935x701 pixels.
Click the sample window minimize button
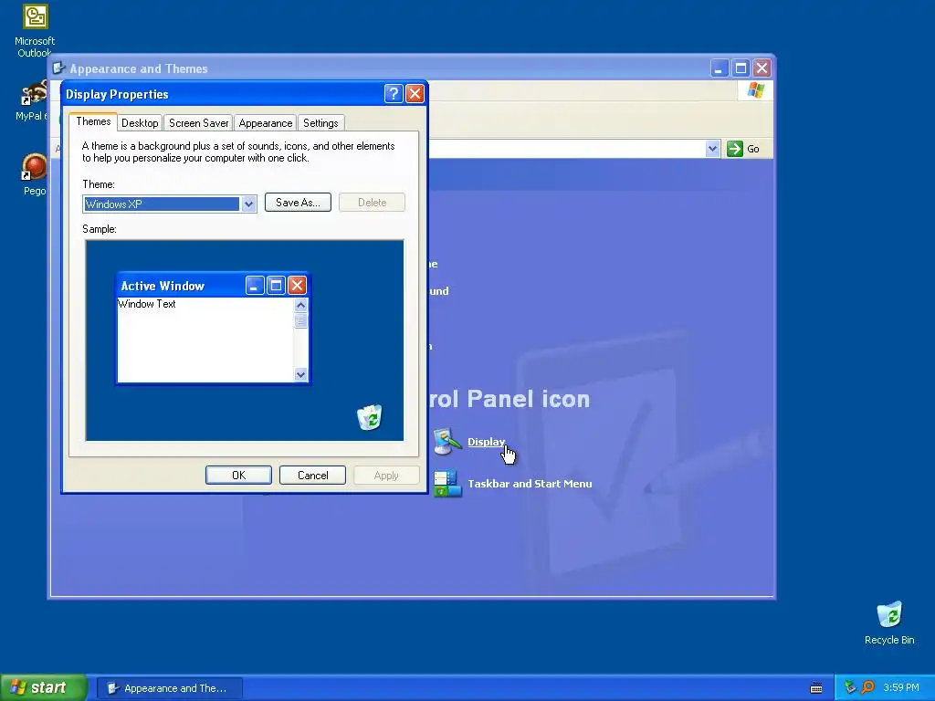click(x=255, y=286)
